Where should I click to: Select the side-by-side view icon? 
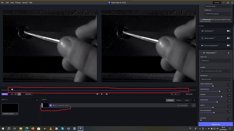tap(19, 94)
